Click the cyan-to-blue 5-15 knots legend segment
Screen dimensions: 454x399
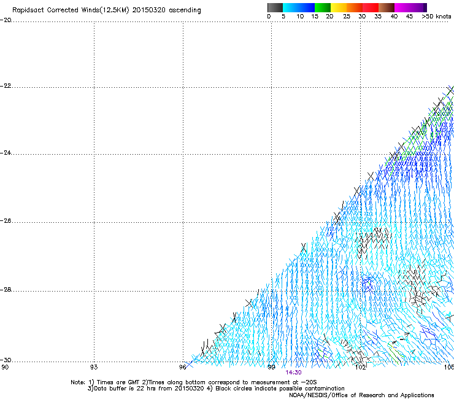point(299,7)
